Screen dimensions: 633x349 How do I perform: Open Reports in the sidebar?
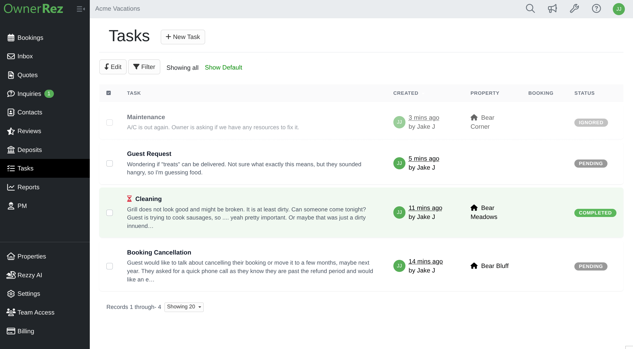tap(45, 187)
